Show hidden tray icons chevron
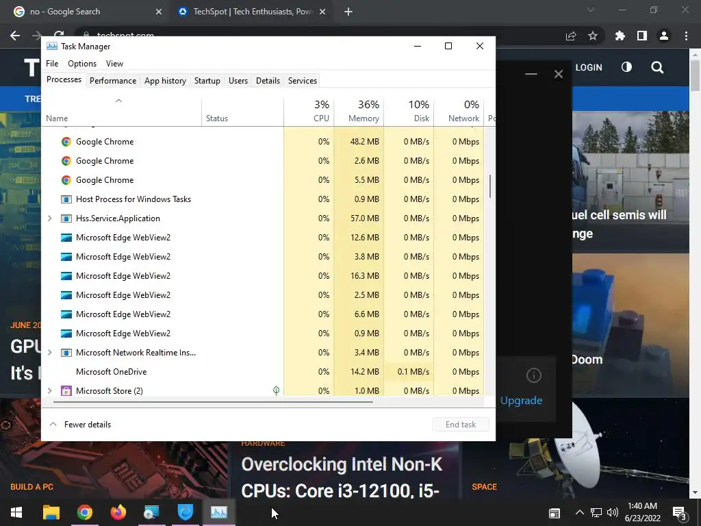 pyautogui.click(x=579, y=512)
